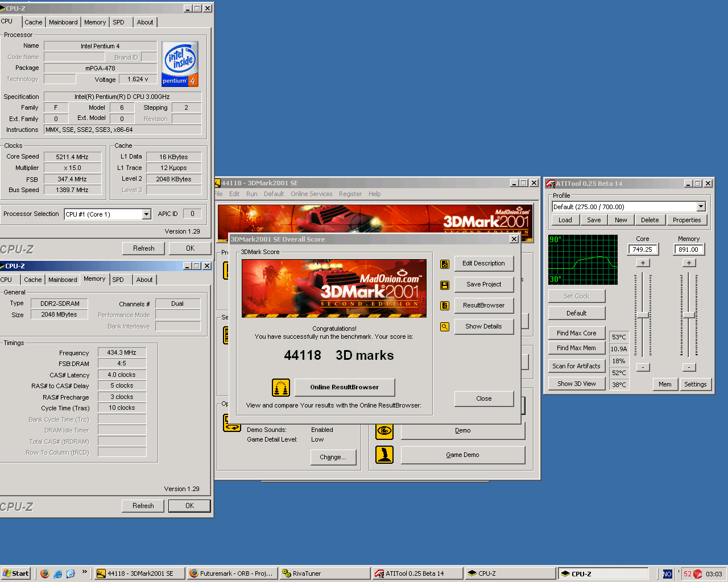Open the SPD tab in top CPU-Z
The width and height of the screenshot is (728, 582).
coord(118,22)
